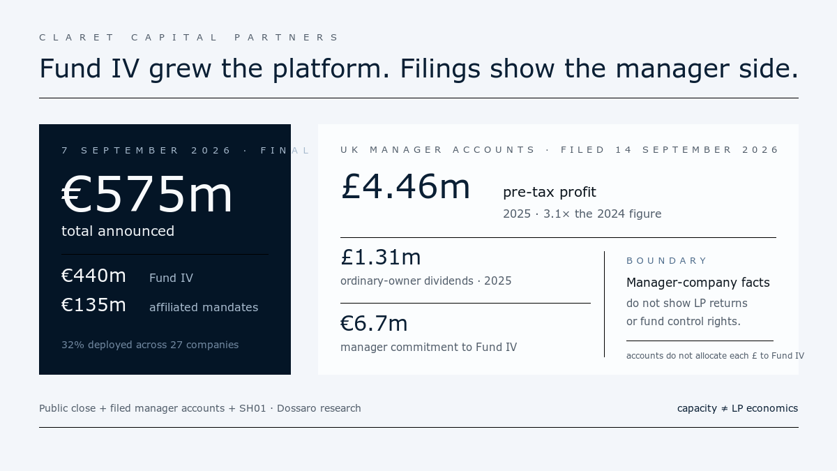Click the 'Manager-company facts' heading
Image resolution: width=837 pixels, height=471 pixels.
click(x=698, y=283)
